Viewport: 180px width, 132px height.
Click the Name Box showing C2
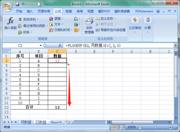(20, 46)
